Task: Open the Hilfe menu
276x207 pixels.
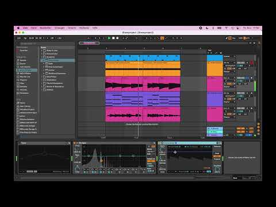Action: point(95,28)
